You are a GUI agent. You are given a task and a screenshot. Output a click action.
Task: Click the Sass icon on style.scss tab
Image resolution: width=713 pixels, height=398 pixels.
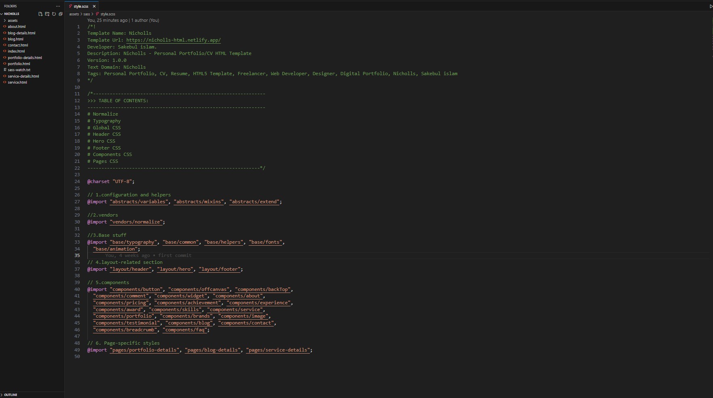70,6
